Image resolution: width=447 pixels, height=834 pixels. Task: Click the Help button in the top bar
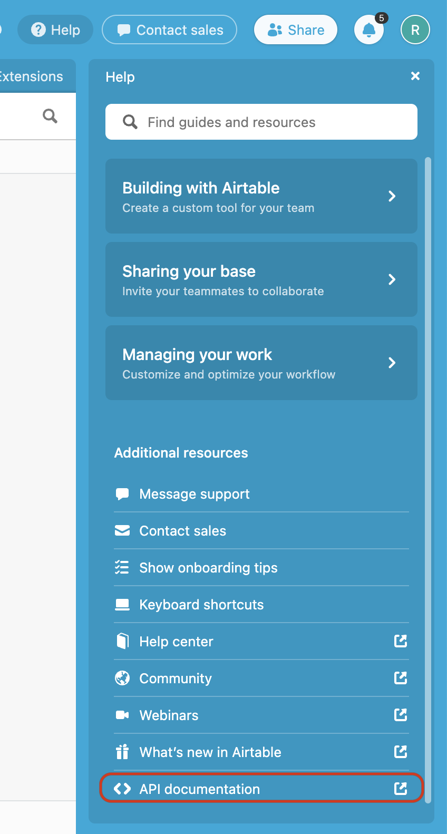coord(55,30)
